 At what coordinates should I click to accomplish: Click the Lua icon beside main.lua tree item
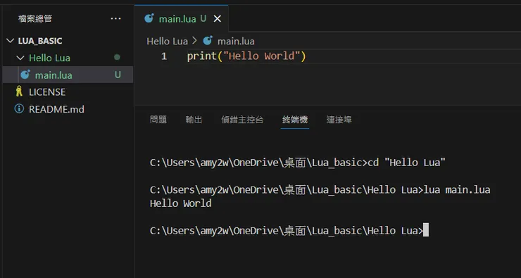(x=25, y=75)
